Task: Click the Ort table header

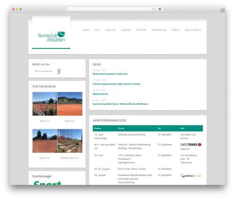Action: click(x=159, y=128)
